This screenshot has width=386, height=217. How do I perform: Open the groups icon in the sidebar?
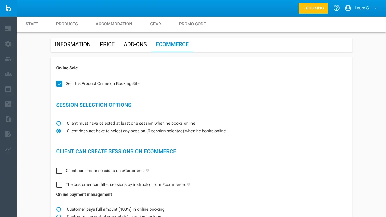8,74
